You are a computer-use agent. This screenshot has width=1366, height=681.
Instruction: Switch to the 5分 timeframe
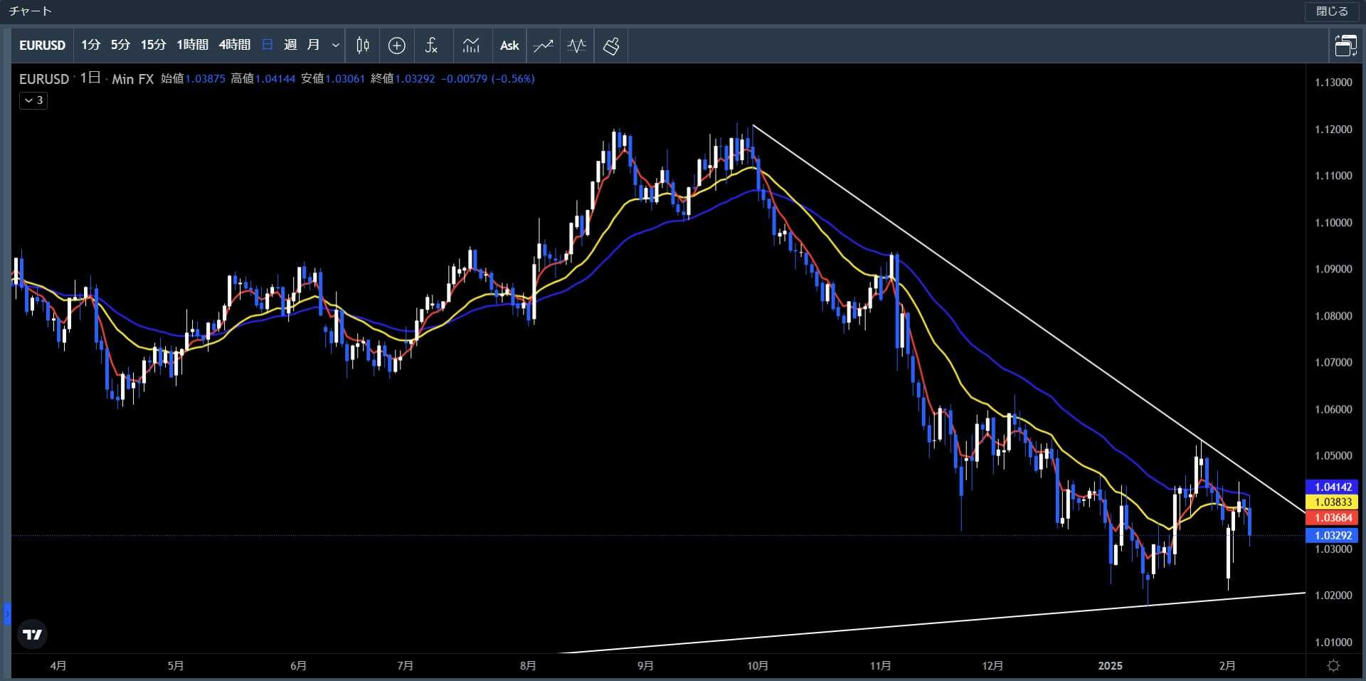[120, 45]
